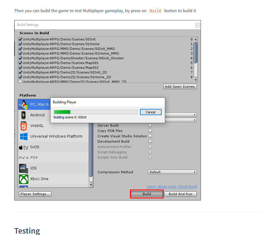
Task: Click the Add Open Scenes button
Action: (x=180, y=87)
